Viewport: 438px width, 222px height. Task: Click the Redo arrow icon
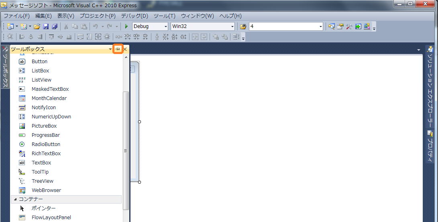110,26
